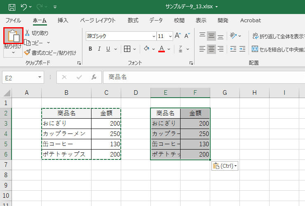Switch to the データ tab

[x=156, y=21]
